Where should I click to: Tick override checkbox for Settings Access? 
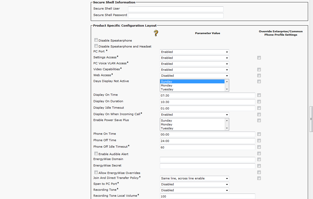[x=259, y=58]
